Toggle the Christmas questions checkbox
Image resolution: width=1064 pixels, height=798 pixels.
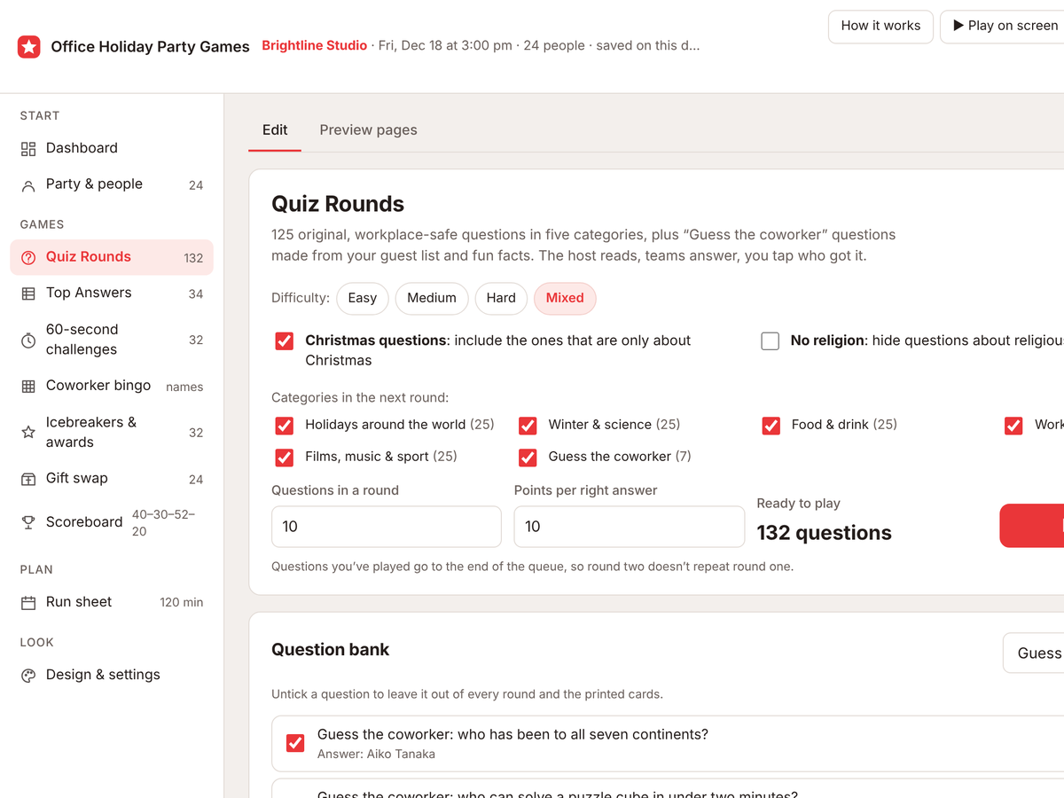(x=284, y=340)
